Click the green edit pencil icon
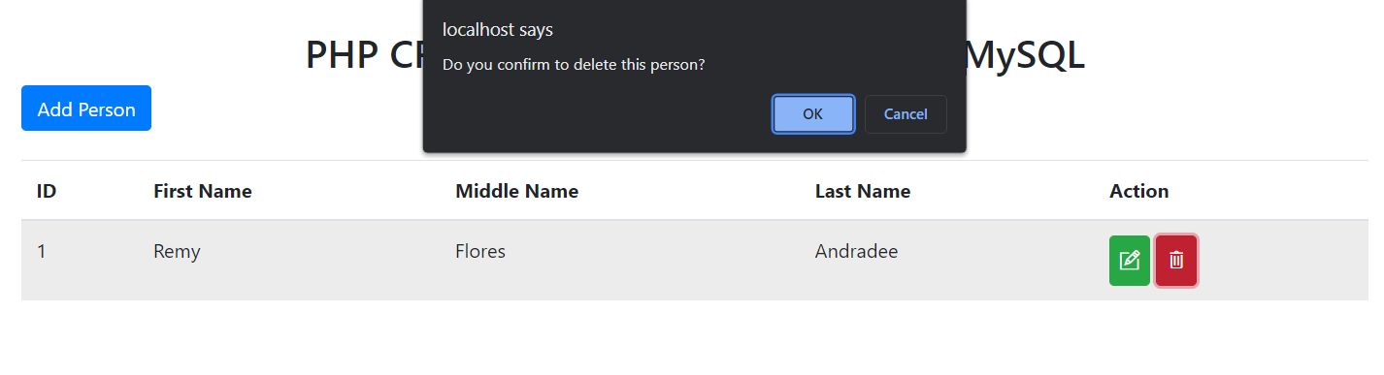 tap(1130, 261)
